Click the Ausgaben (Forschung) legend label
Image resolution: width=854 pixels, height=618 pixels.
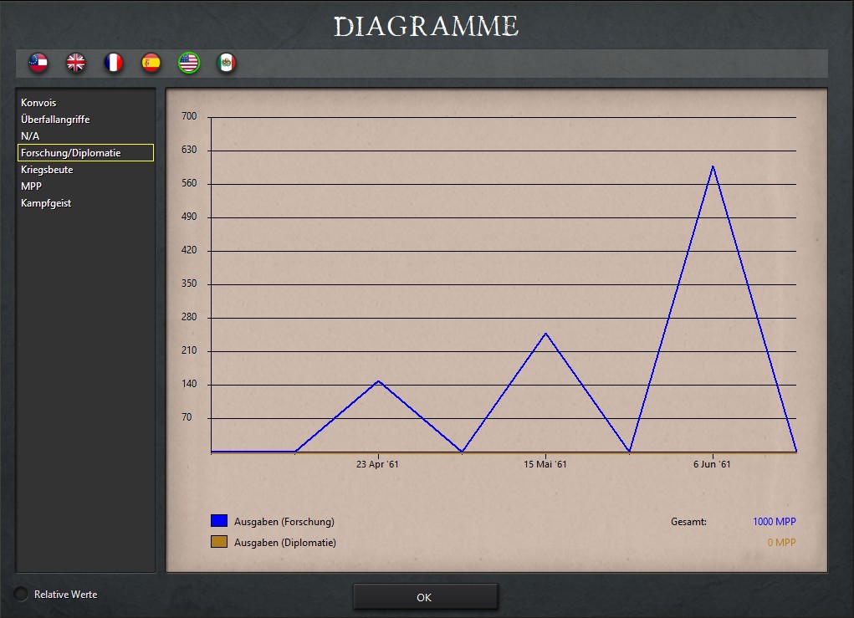[x=284, y=522]
